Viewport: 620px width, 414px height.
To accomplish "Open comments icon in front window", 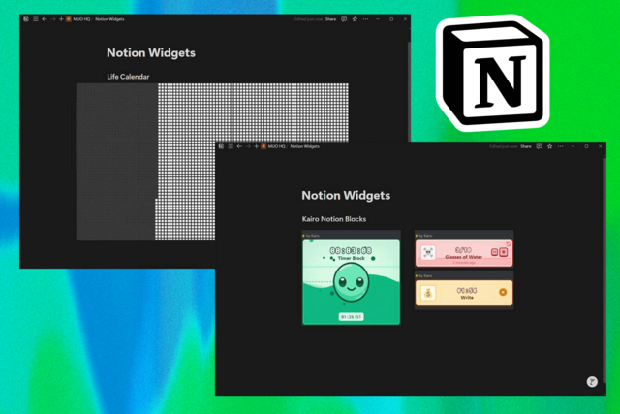I will (x=539, y=146).
